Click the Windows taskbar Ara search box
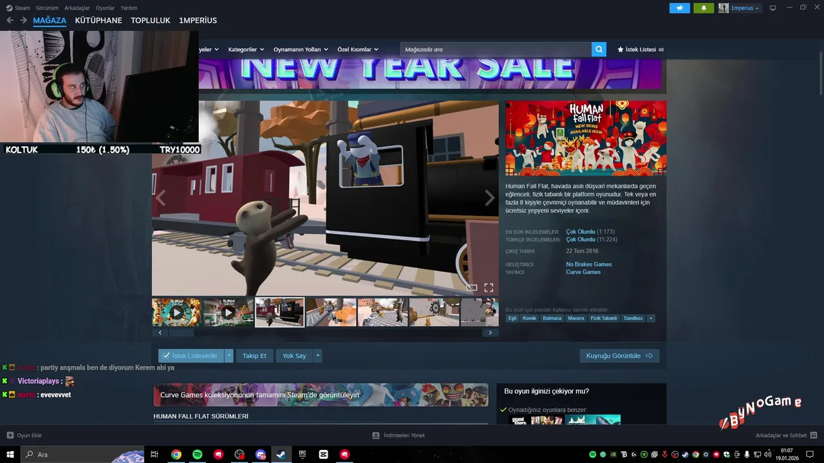The width and height of the screenshot is (824, 463). pos(82,455)
